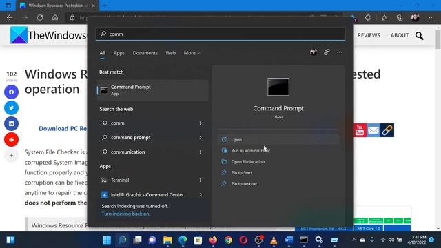Expand the 'comm' web search suggestion arrow
The height and width of the screenshot is (248, 441).
point(201,123)
